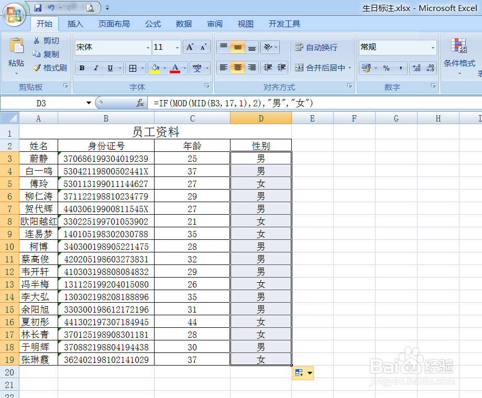This screenshot has width=482, height=398.
Task: Select all cells via corner button
Action: tap(9, 118)
